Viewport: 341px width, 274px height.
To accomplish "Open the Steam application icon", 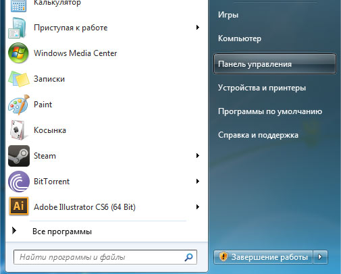I will pyautogui.click(x=19, y=156).
